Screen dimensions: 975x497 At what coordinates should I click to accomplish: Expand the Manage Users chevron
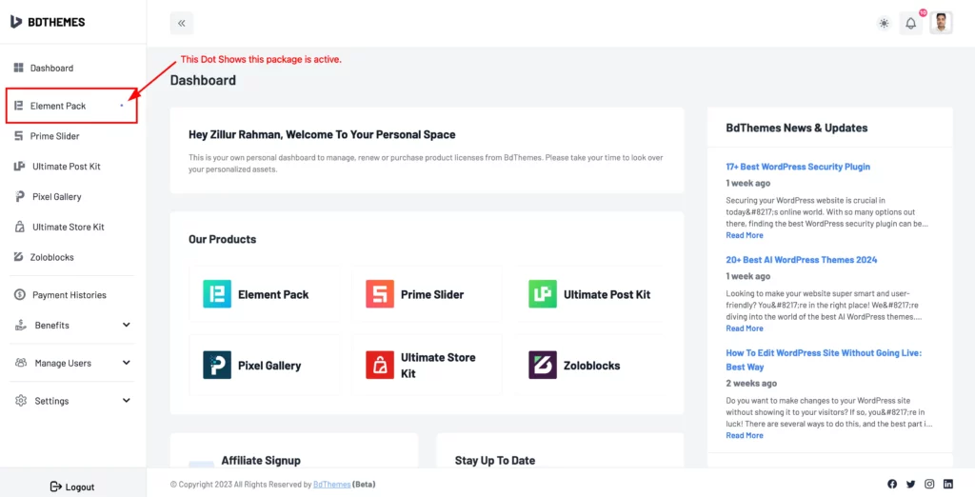point(127,363)
